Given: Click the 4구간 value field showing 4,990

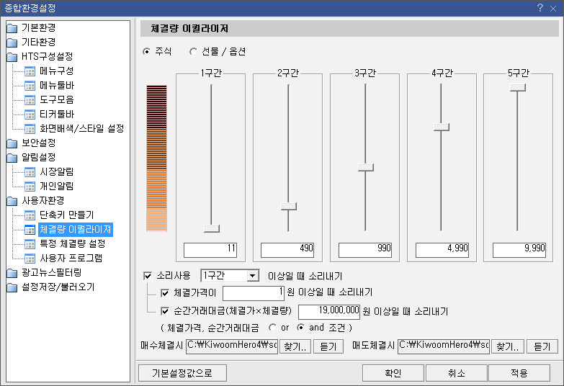Looking at the screenshot, I should 442,250.
